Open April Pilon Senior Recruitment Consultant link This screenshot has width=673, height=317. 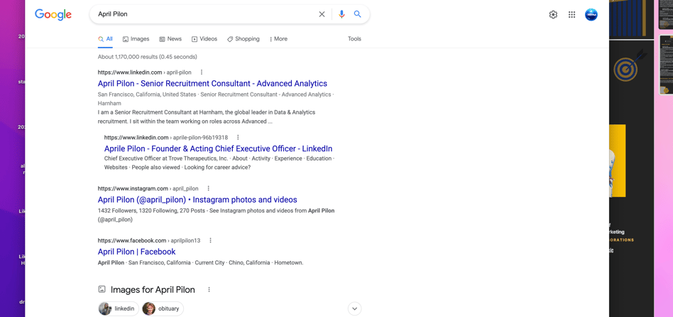212,83
